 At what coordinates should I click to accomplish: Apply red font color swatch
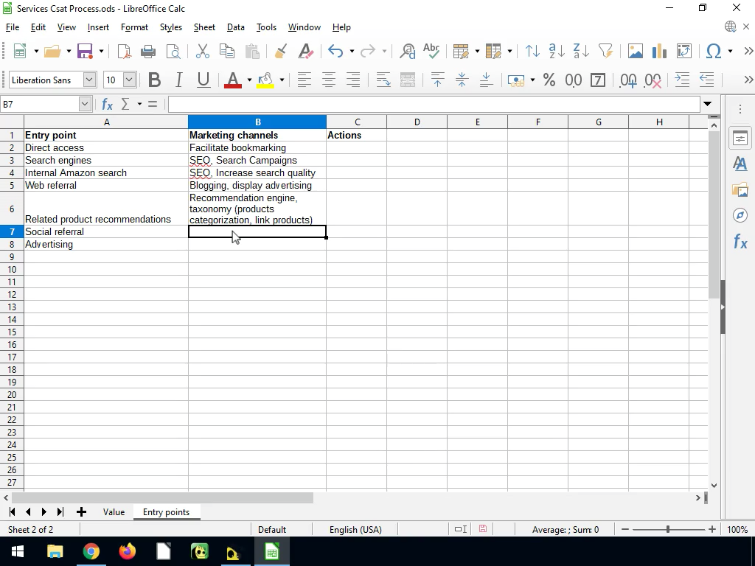[x=233, y=80]
